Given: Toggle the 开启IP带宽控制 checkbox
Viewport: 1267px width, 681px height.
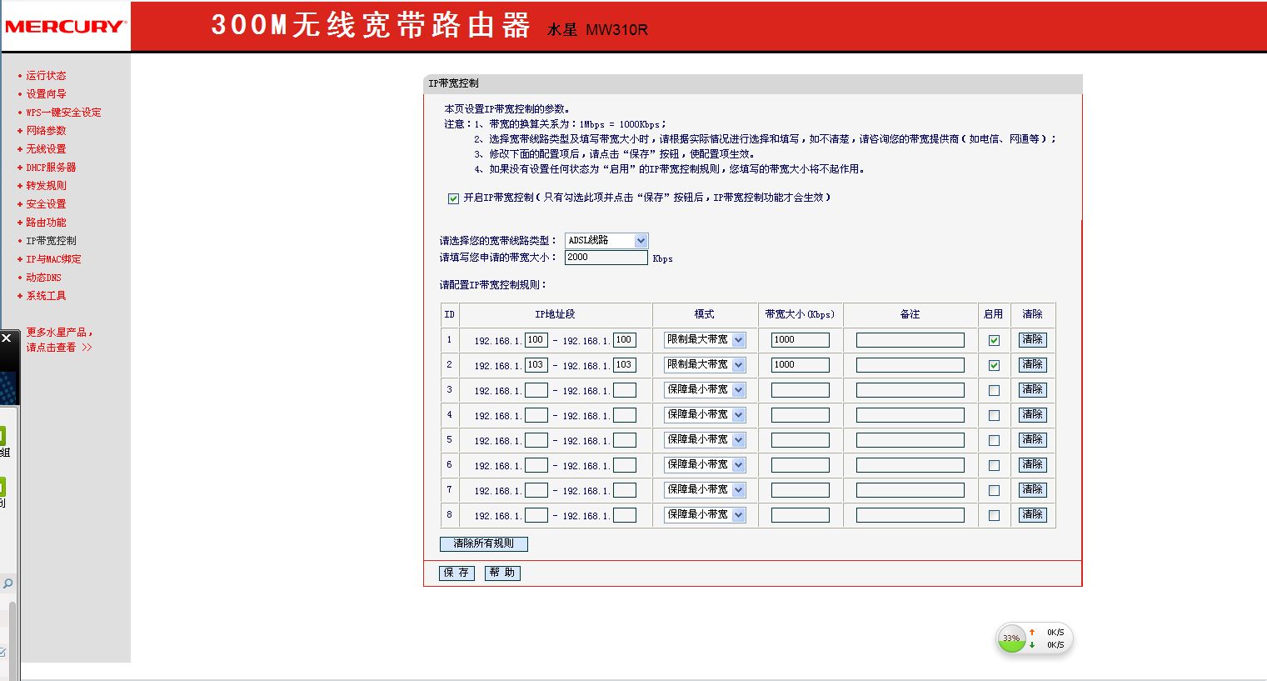Looking at the screenshot, I should coord(453,198).
